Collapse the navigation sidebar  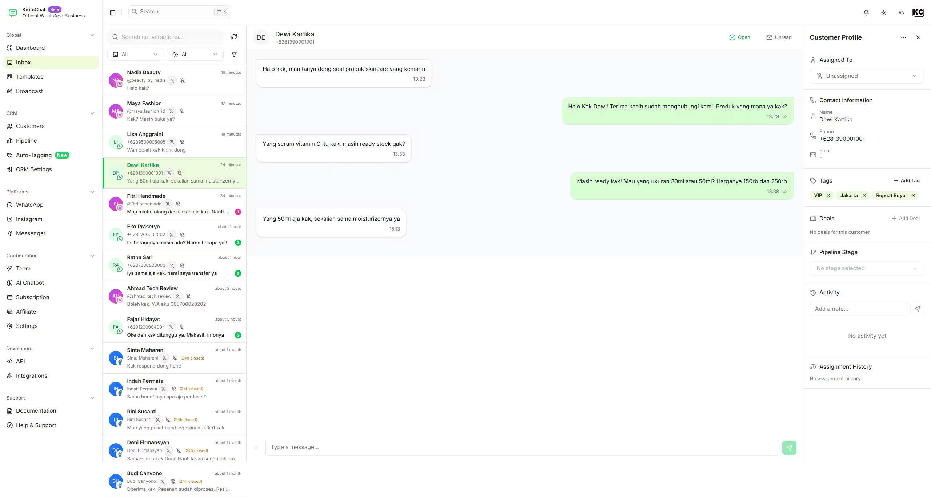coord(112,12)
